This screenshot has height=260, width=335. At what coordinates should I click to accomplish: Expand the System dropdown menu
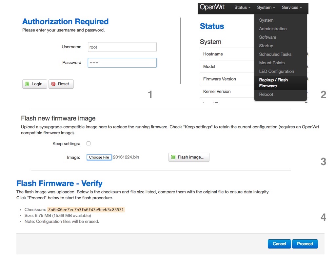click(x=266, y=8)
